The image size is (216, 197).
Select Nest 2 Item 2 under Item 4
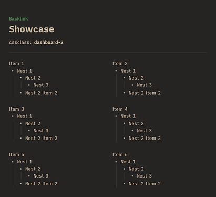(x=145, y=139)
